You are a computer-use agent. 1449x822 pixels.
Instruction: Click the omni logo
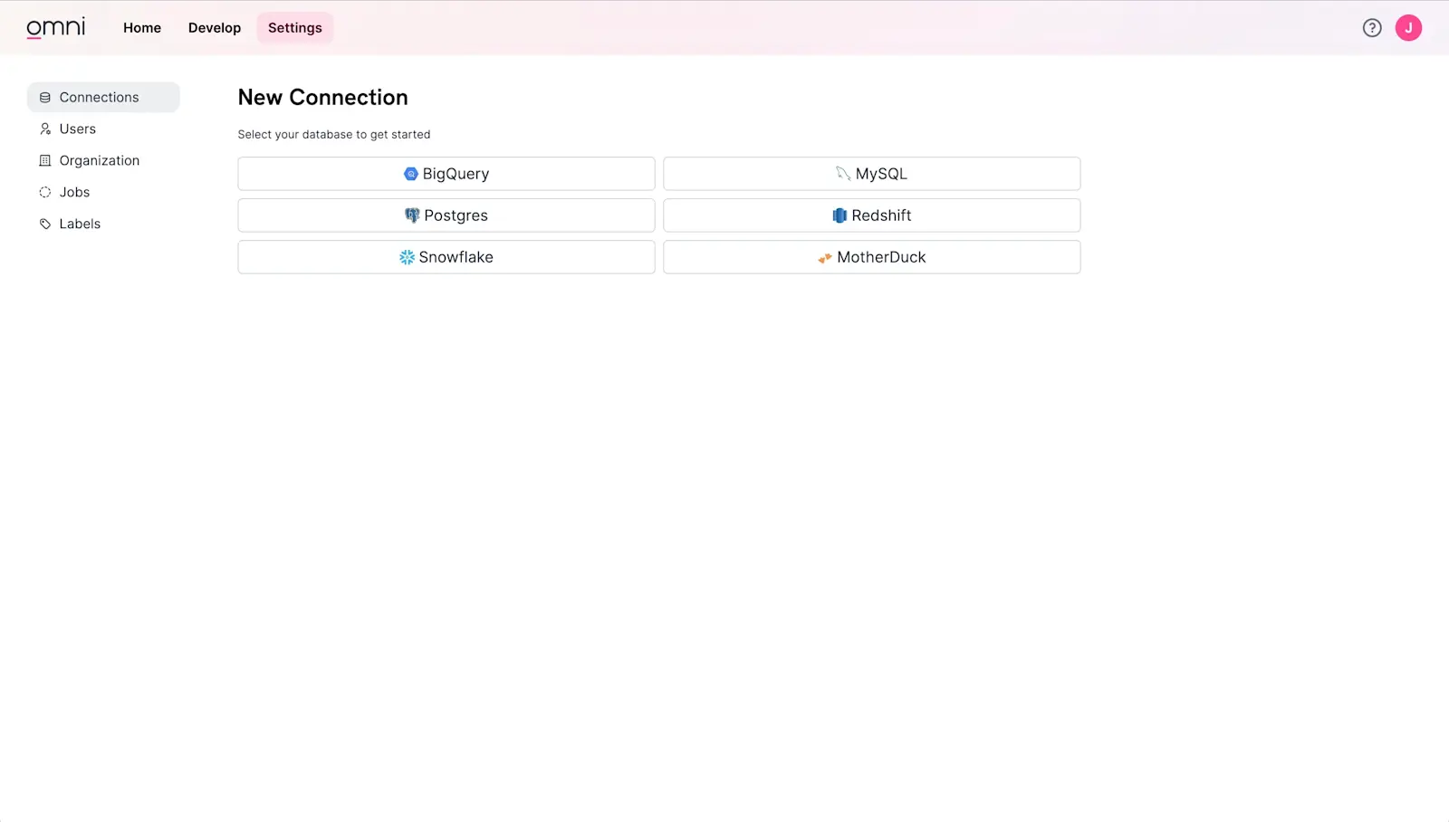point(55,28)
